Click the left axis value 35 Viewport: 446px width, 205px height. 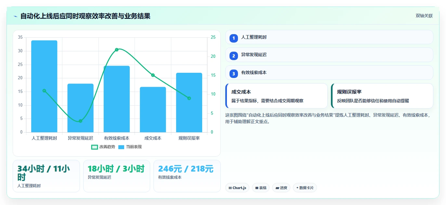[x=20, y=37]
